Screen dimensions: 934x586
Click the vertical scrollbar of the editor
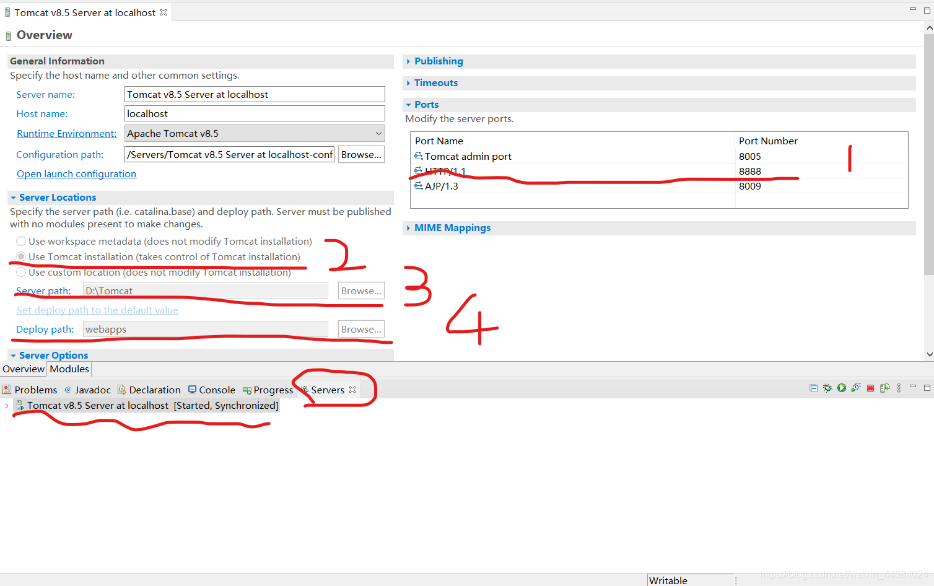928,155
